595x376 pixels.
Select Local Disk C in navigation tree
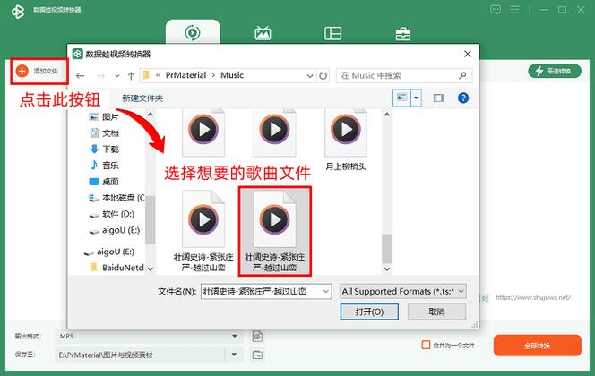click(x=116, y=198)
